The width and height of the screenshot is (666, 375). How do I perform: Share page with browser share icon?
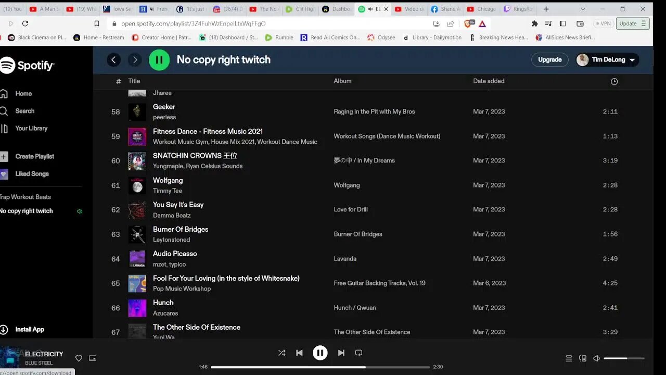[451, 23]
